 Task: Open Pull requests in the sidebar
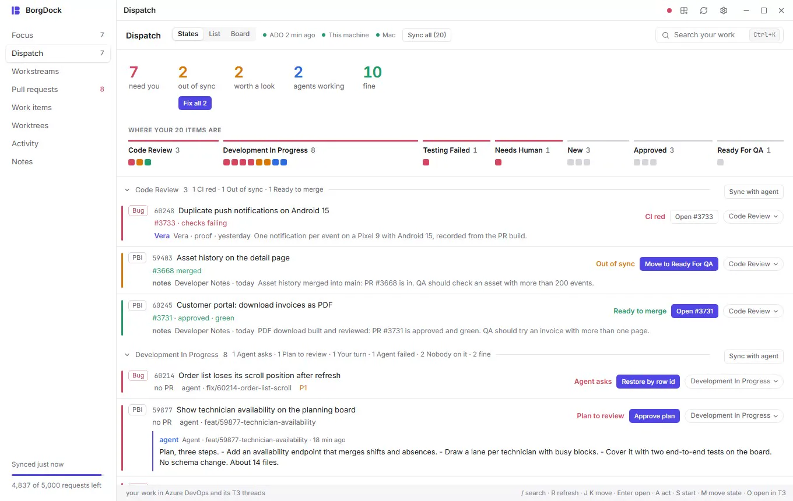pyautogui.click(x=58, y=89)
